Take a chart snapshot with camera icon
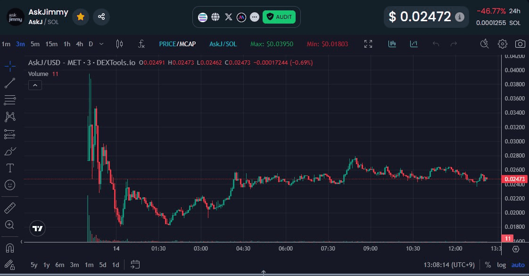The image size is (529, 276). pos(520,44)
